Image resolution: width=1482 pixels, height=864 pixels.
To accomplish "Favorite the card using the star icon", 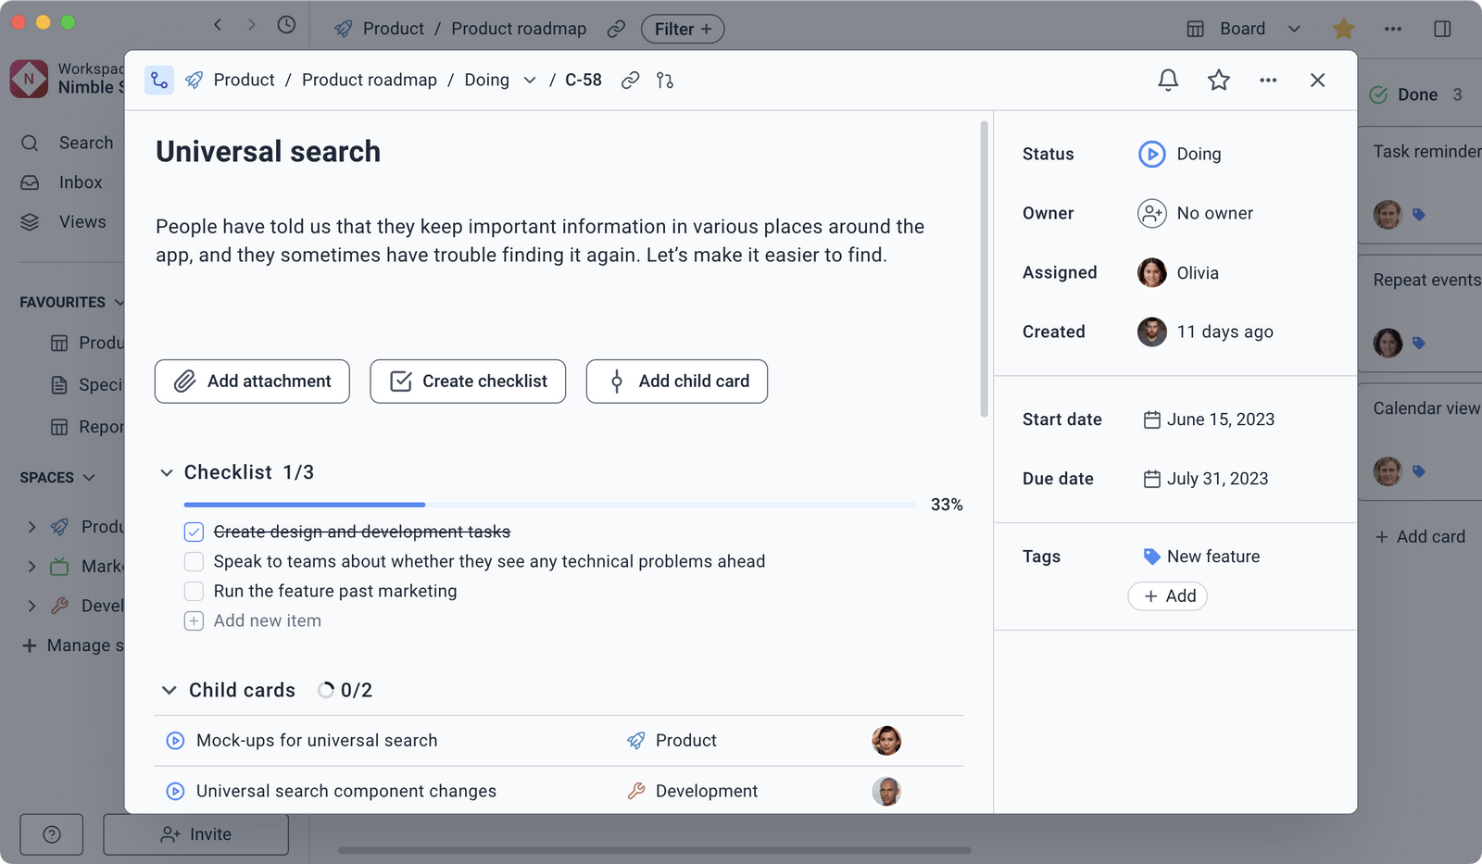I will point(1218,80).
